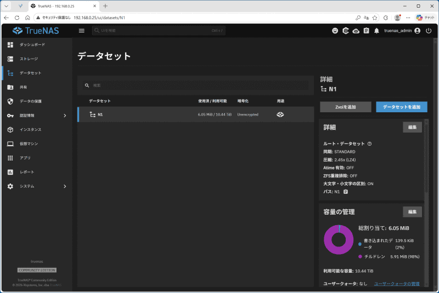Click the N1 row usage role icon

280,114
